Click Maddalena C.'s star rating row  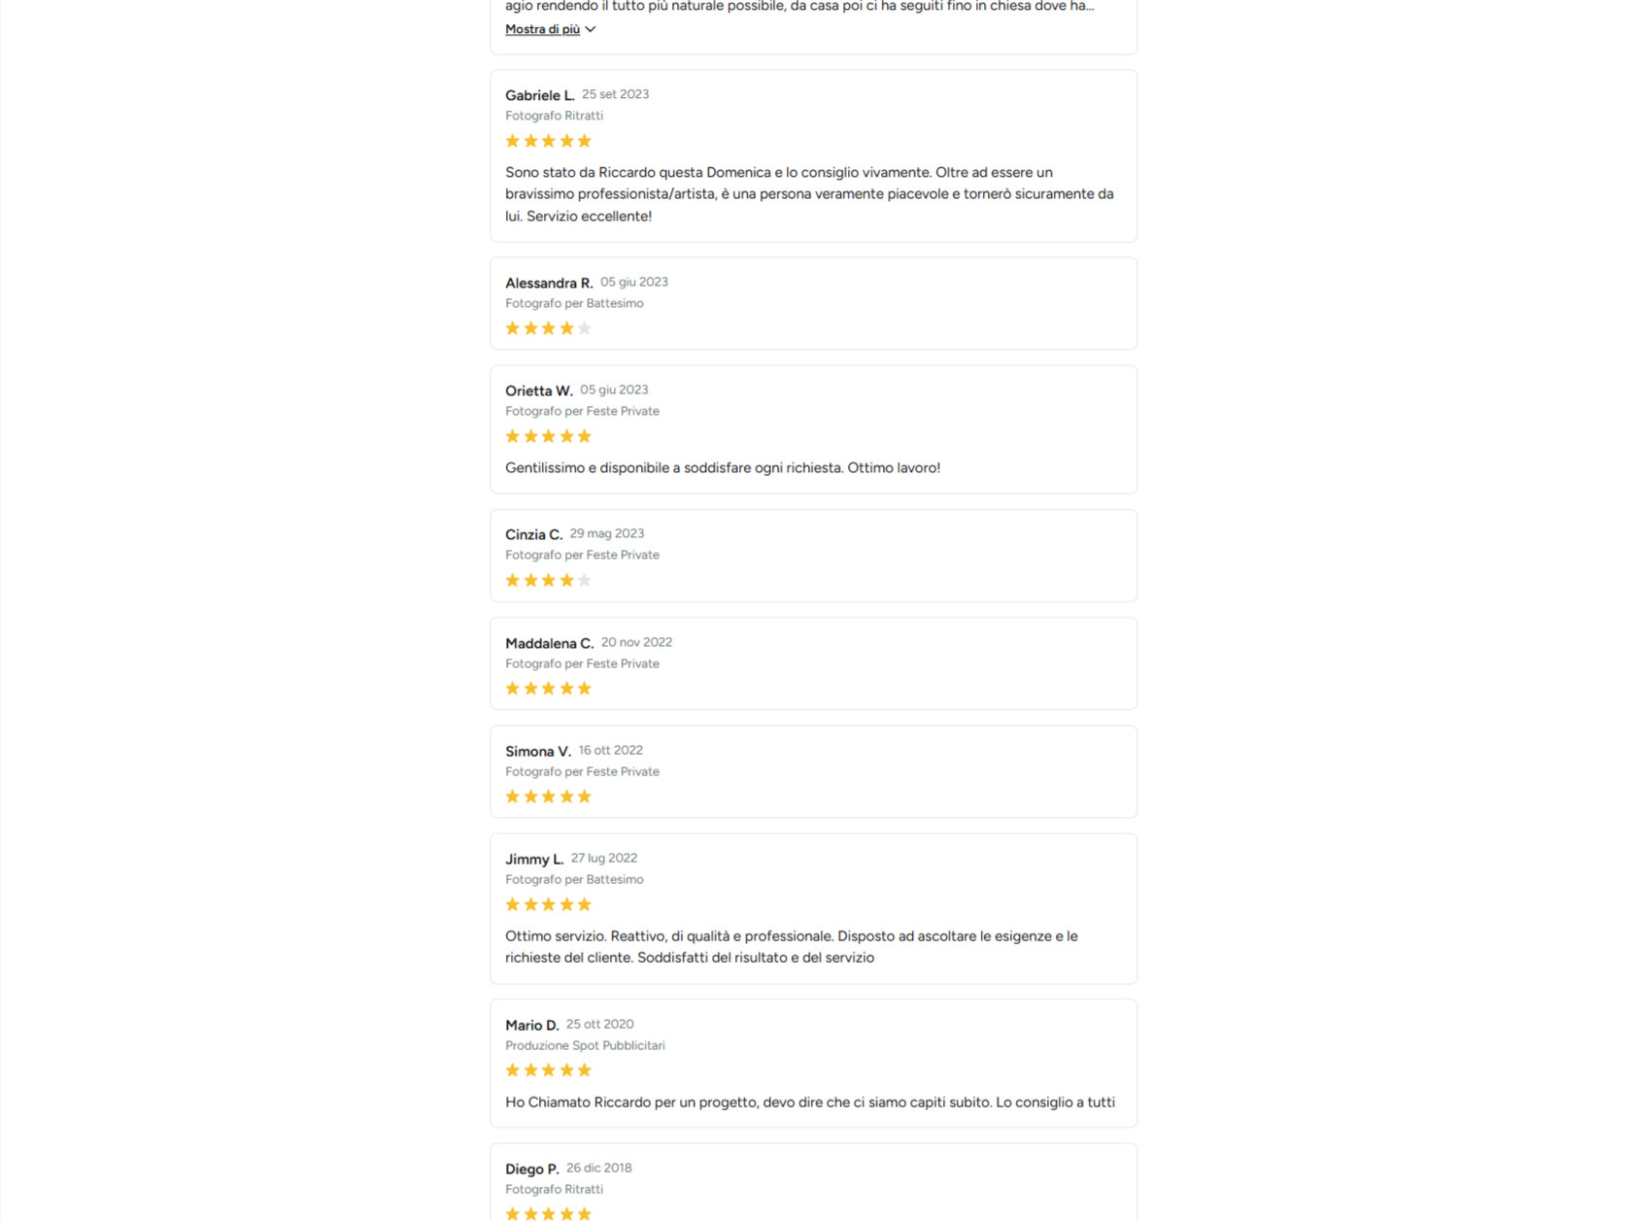(x=548, y=689)
